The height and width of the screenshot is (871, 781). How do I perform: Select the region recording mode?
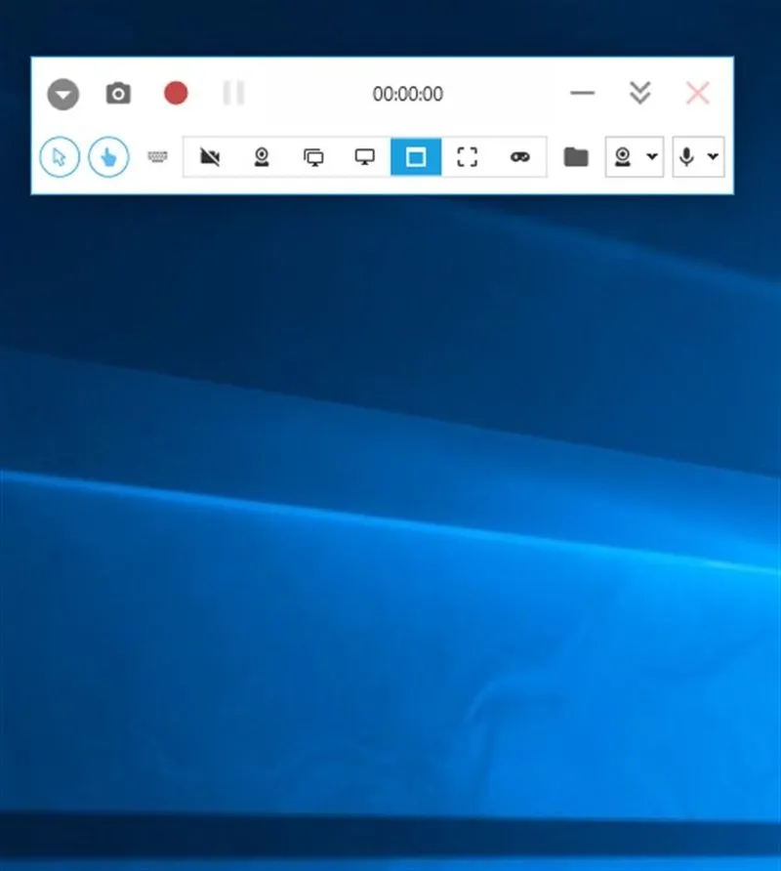coord(415,156)
